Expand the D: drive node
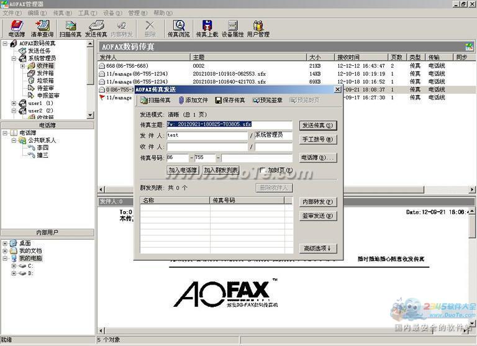Screen dimensions: 477x346 pos(14,273)
